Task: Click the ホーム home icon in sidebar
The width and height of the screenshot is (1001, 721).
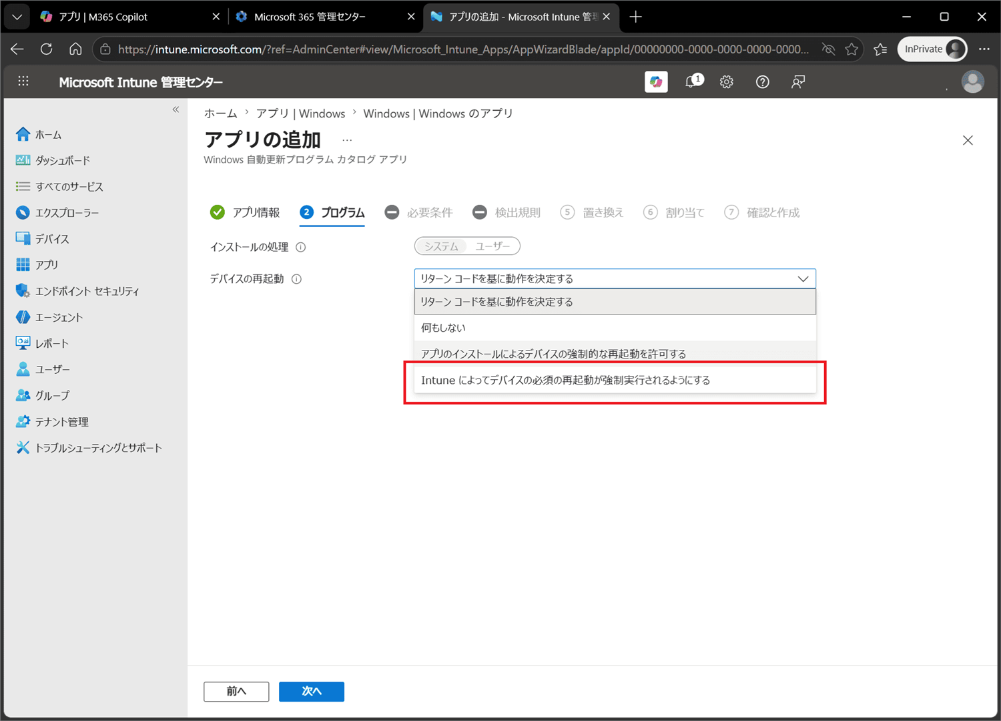Action: [x=23, y=134]
